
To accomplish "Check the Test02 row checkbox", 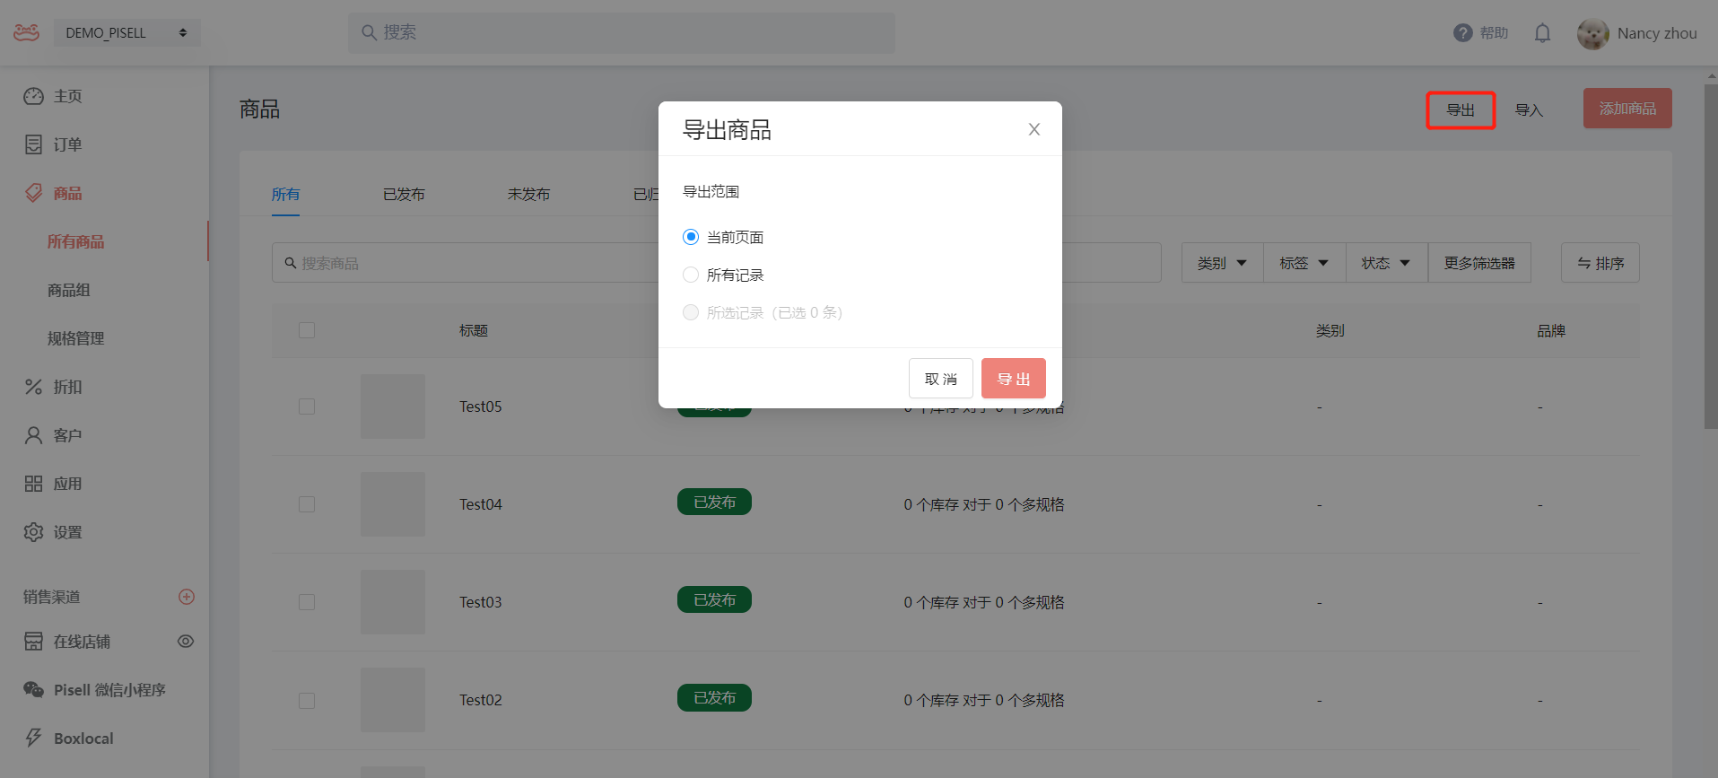I will click(x=307, y=700).
